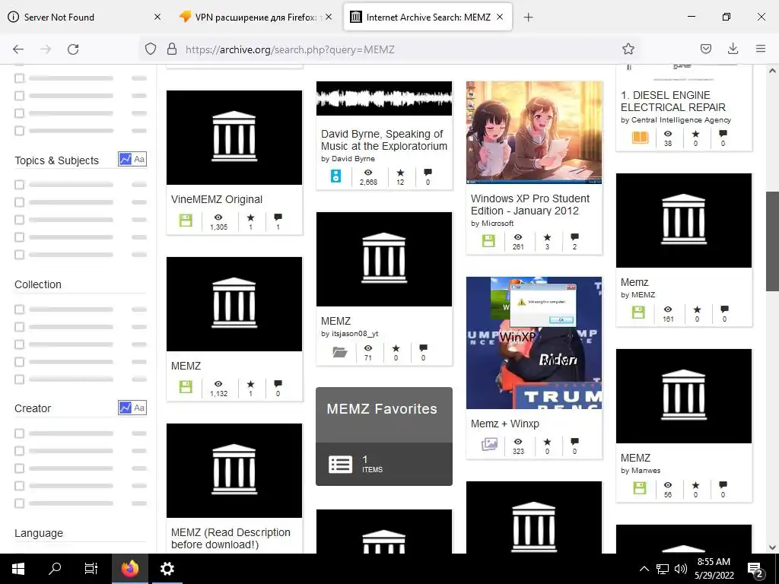
Task: Open Settings gear on taskbar
Action: pyautogui.click(x=167, y=569)
